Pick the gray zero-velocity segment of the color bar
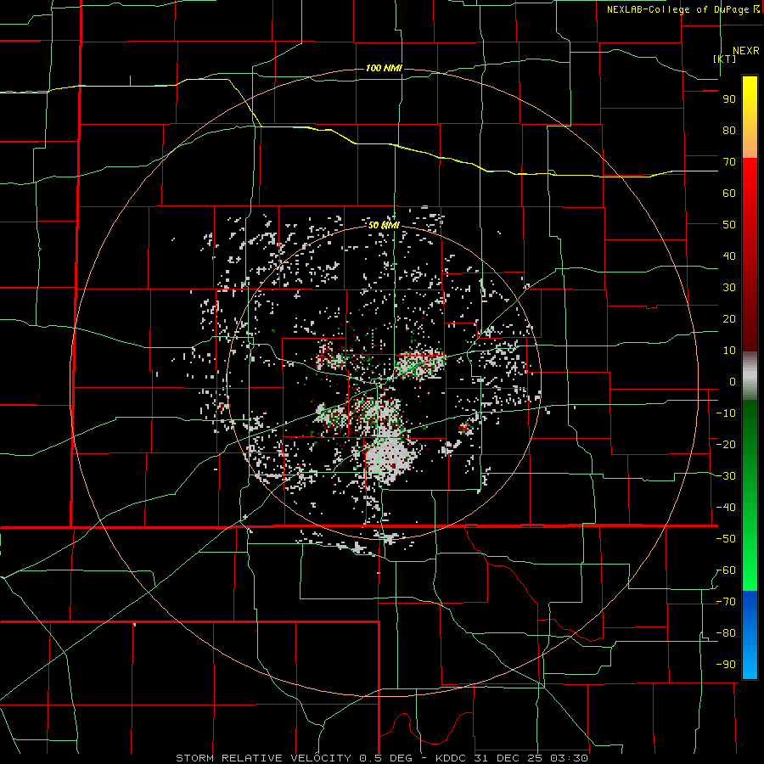 (x=750, y=376)
